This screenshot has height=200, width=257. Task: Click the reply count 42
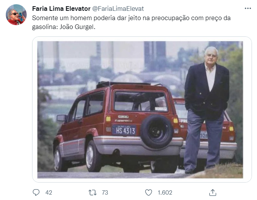click(49, 192)
